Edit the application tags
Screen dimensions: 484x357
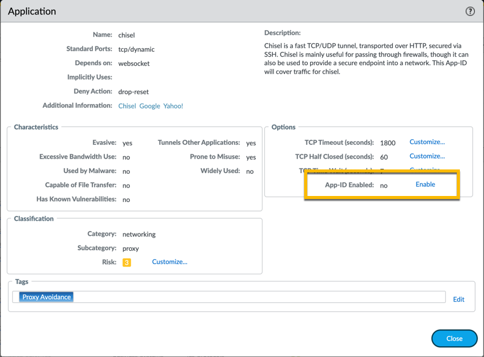tap(459, 299)
